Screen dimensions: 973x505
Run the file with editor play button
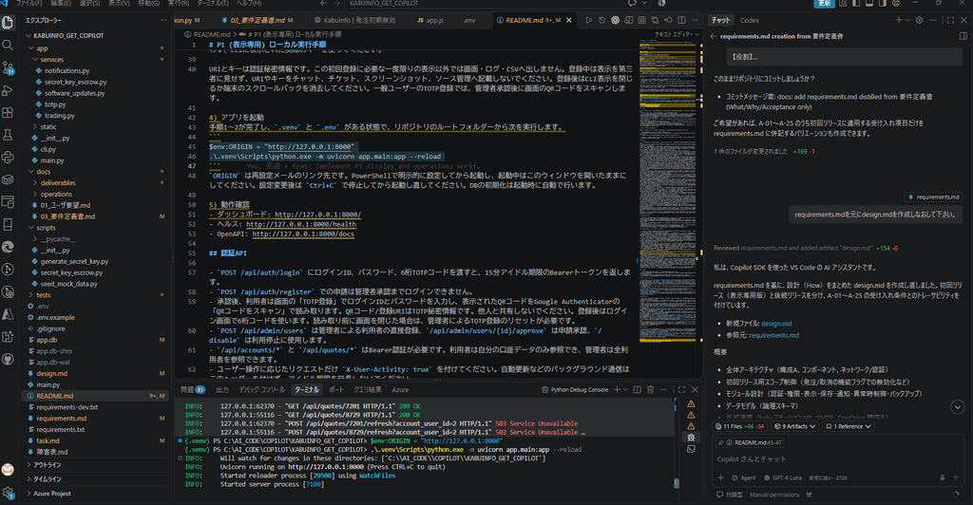pyautogui.click(x=588, y=21)
